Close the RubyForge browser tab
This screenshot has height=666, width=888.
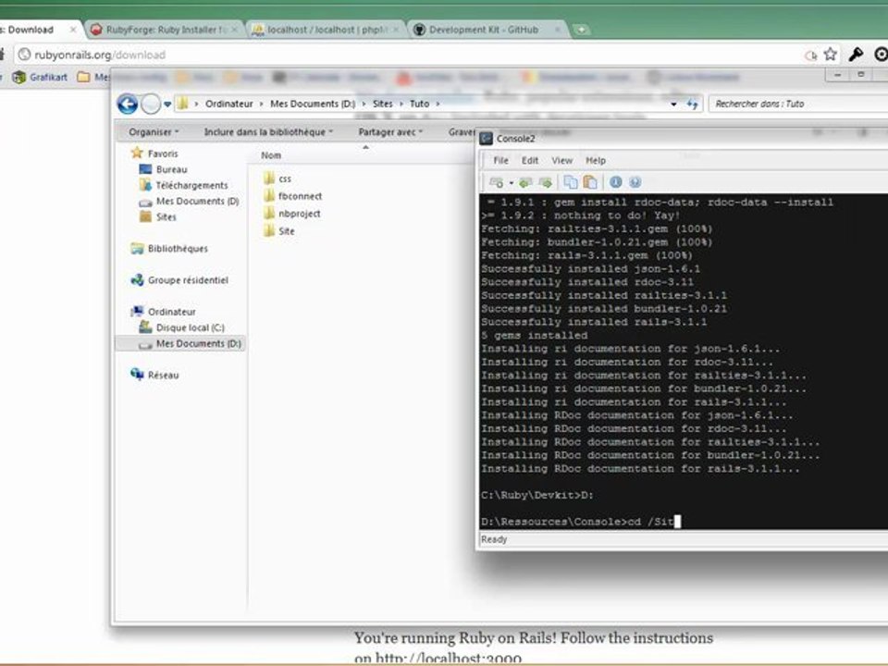click(x=234, y=30)
